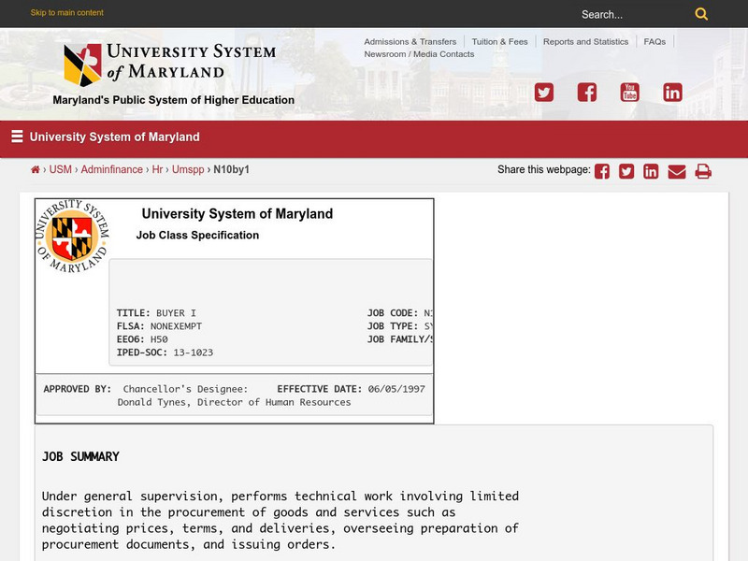This screenshot has height=561, width=748.
Task: Navigate to Adminfinance breadcrumb link
Action: coord(111,170)
